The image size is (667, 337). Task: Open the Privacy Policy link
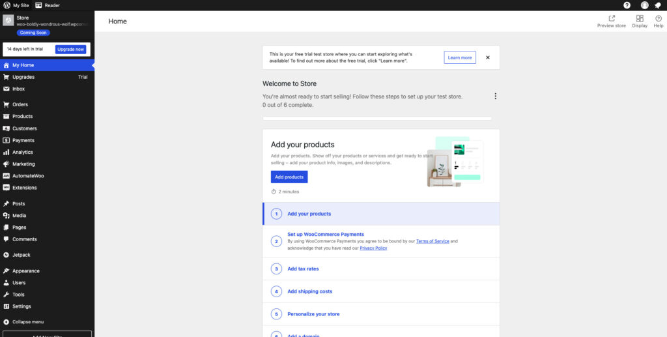(373, 248)
